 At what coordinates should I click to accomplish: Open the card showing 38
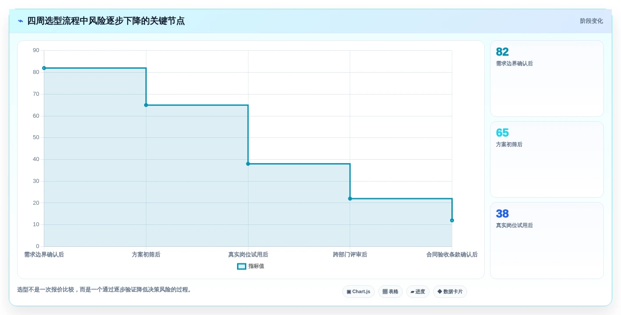tap(547, 241)
